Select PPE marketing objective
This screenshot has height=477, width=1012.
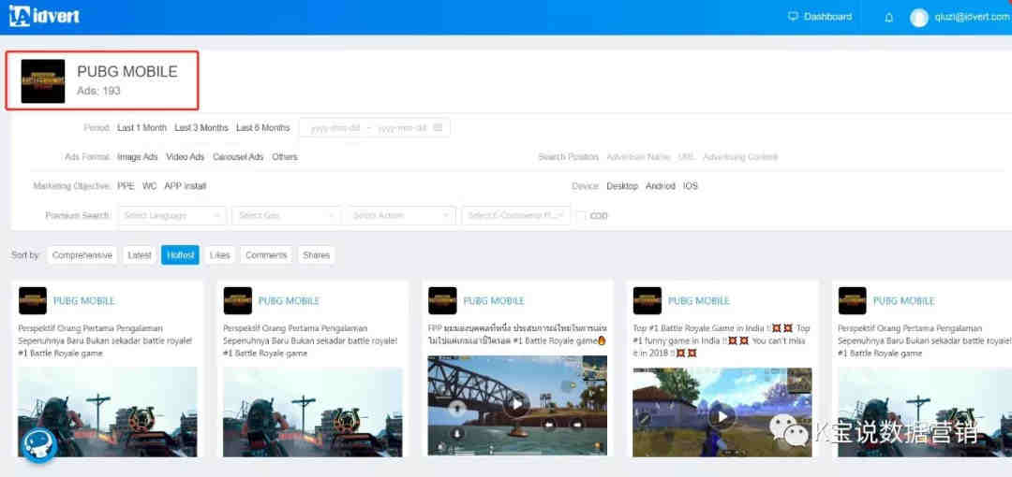point(126,185)
